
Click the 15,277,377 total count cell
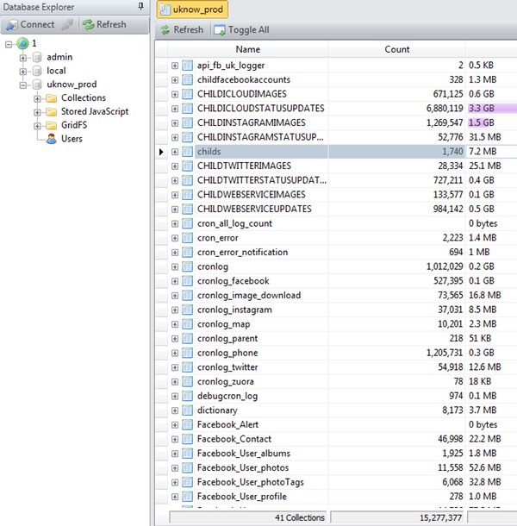(x=397, y=517)
